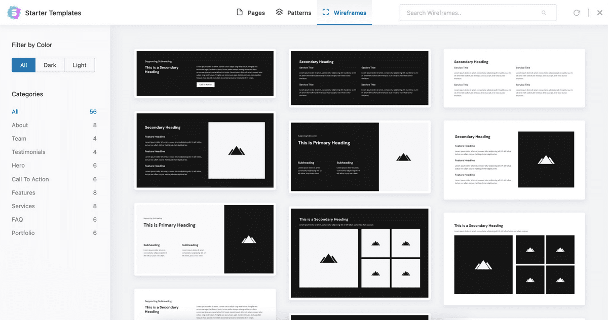The height and width of the screenshot is (320, 608).
Task: Open the Call To Action category
Action: coord(30,179)
